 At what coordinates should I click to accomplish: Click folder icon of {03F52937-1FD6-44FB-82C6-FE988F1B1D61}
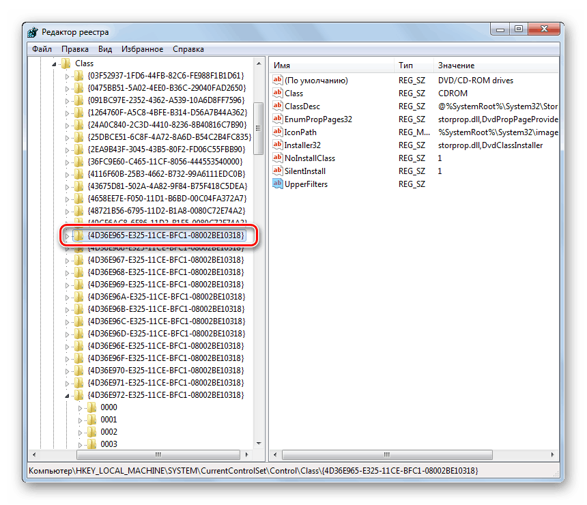[x=78, y=76]
